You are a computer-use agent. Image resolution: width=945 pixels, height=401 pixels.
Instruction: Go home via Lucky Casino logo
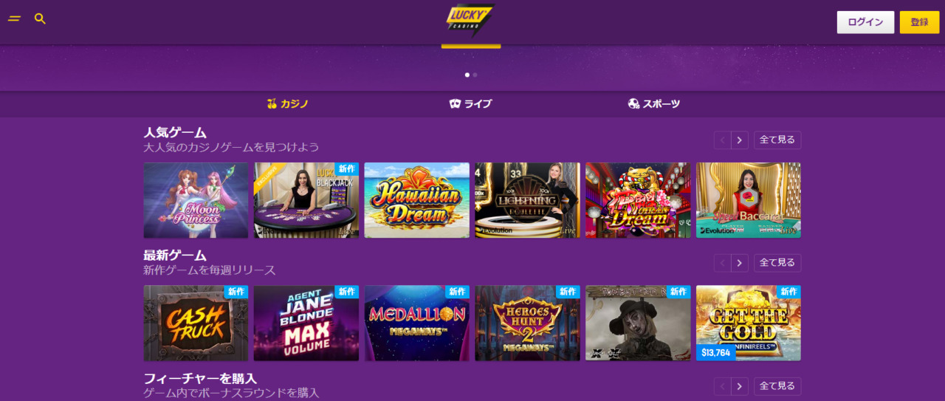[x=470, y=20]
